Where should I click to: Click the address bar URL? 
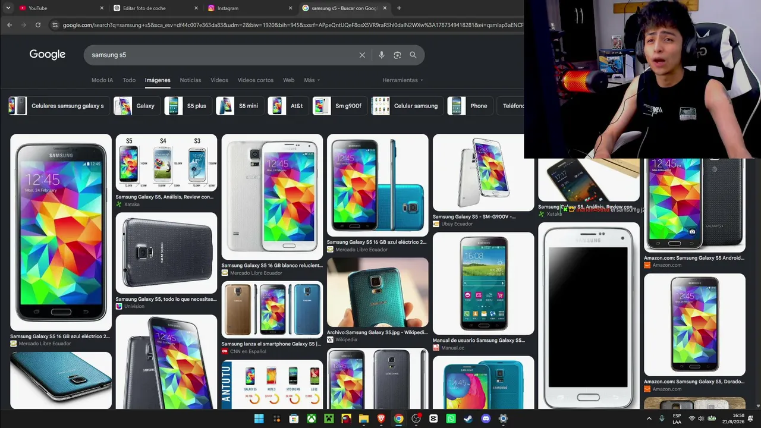[293, 25]
